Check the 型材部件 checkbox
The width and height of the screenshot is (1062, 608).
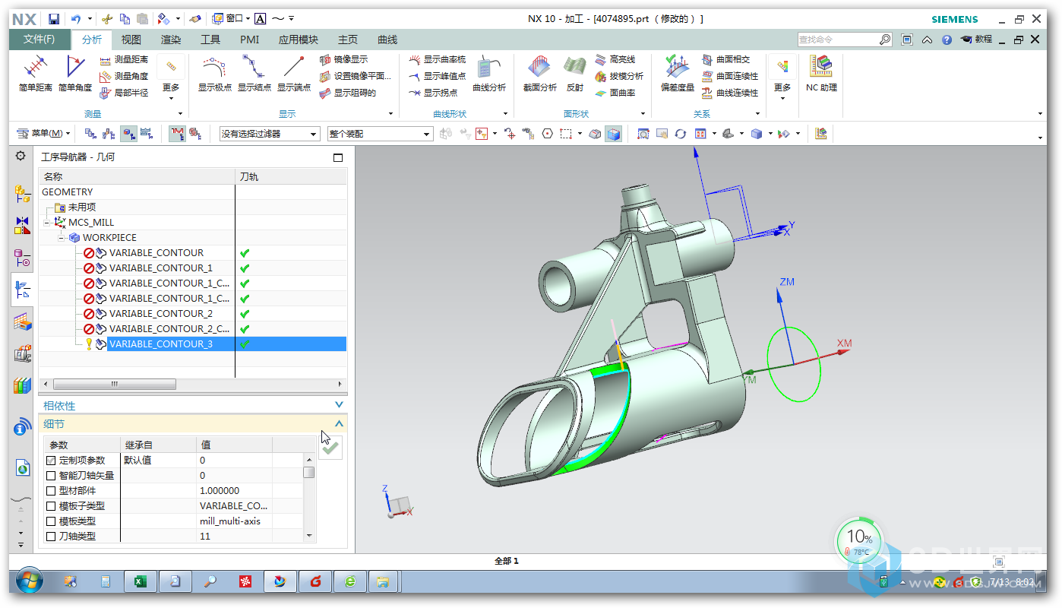click(x=52, y=491)
